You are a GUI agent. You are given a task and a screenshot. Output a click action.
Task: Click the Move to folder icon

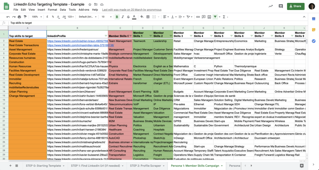point(96,4)
